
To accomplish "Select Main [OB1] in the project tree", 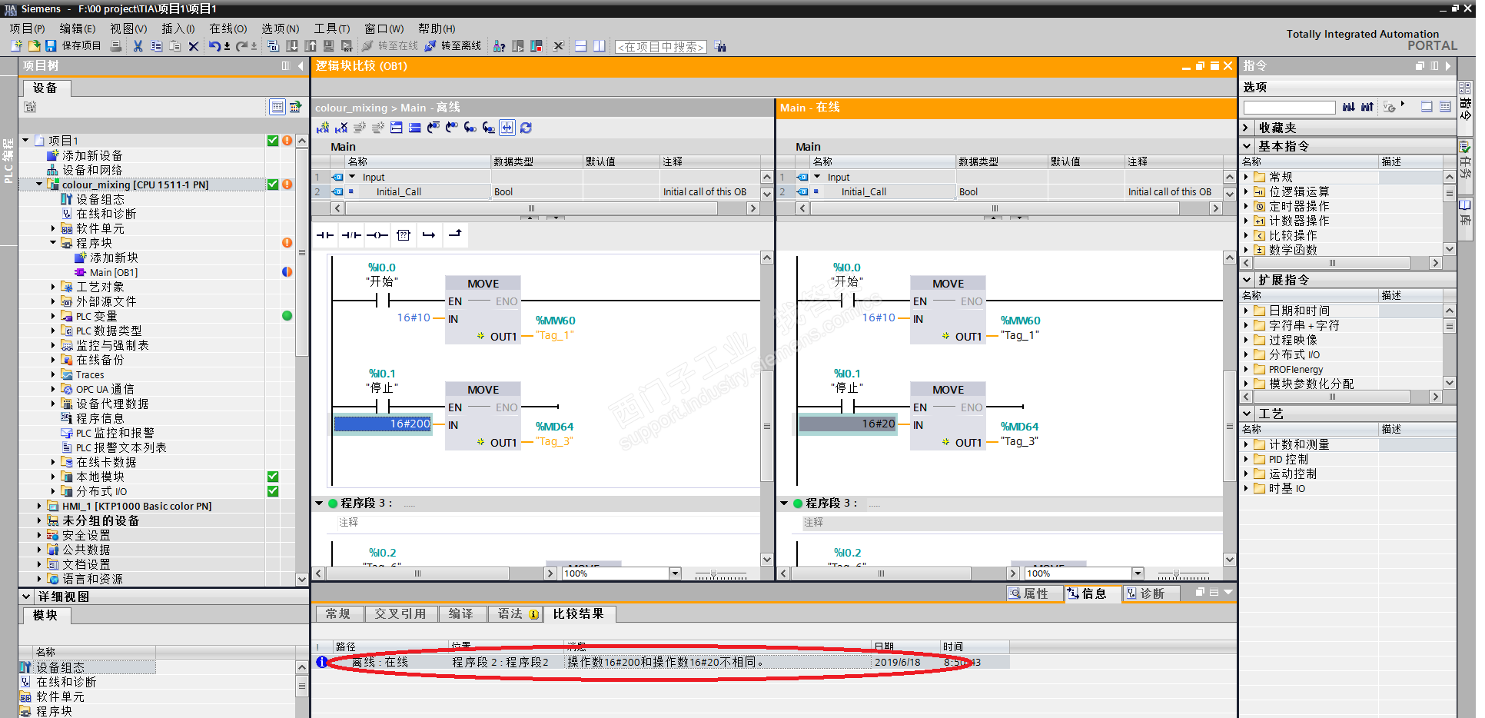I will 113,272.
